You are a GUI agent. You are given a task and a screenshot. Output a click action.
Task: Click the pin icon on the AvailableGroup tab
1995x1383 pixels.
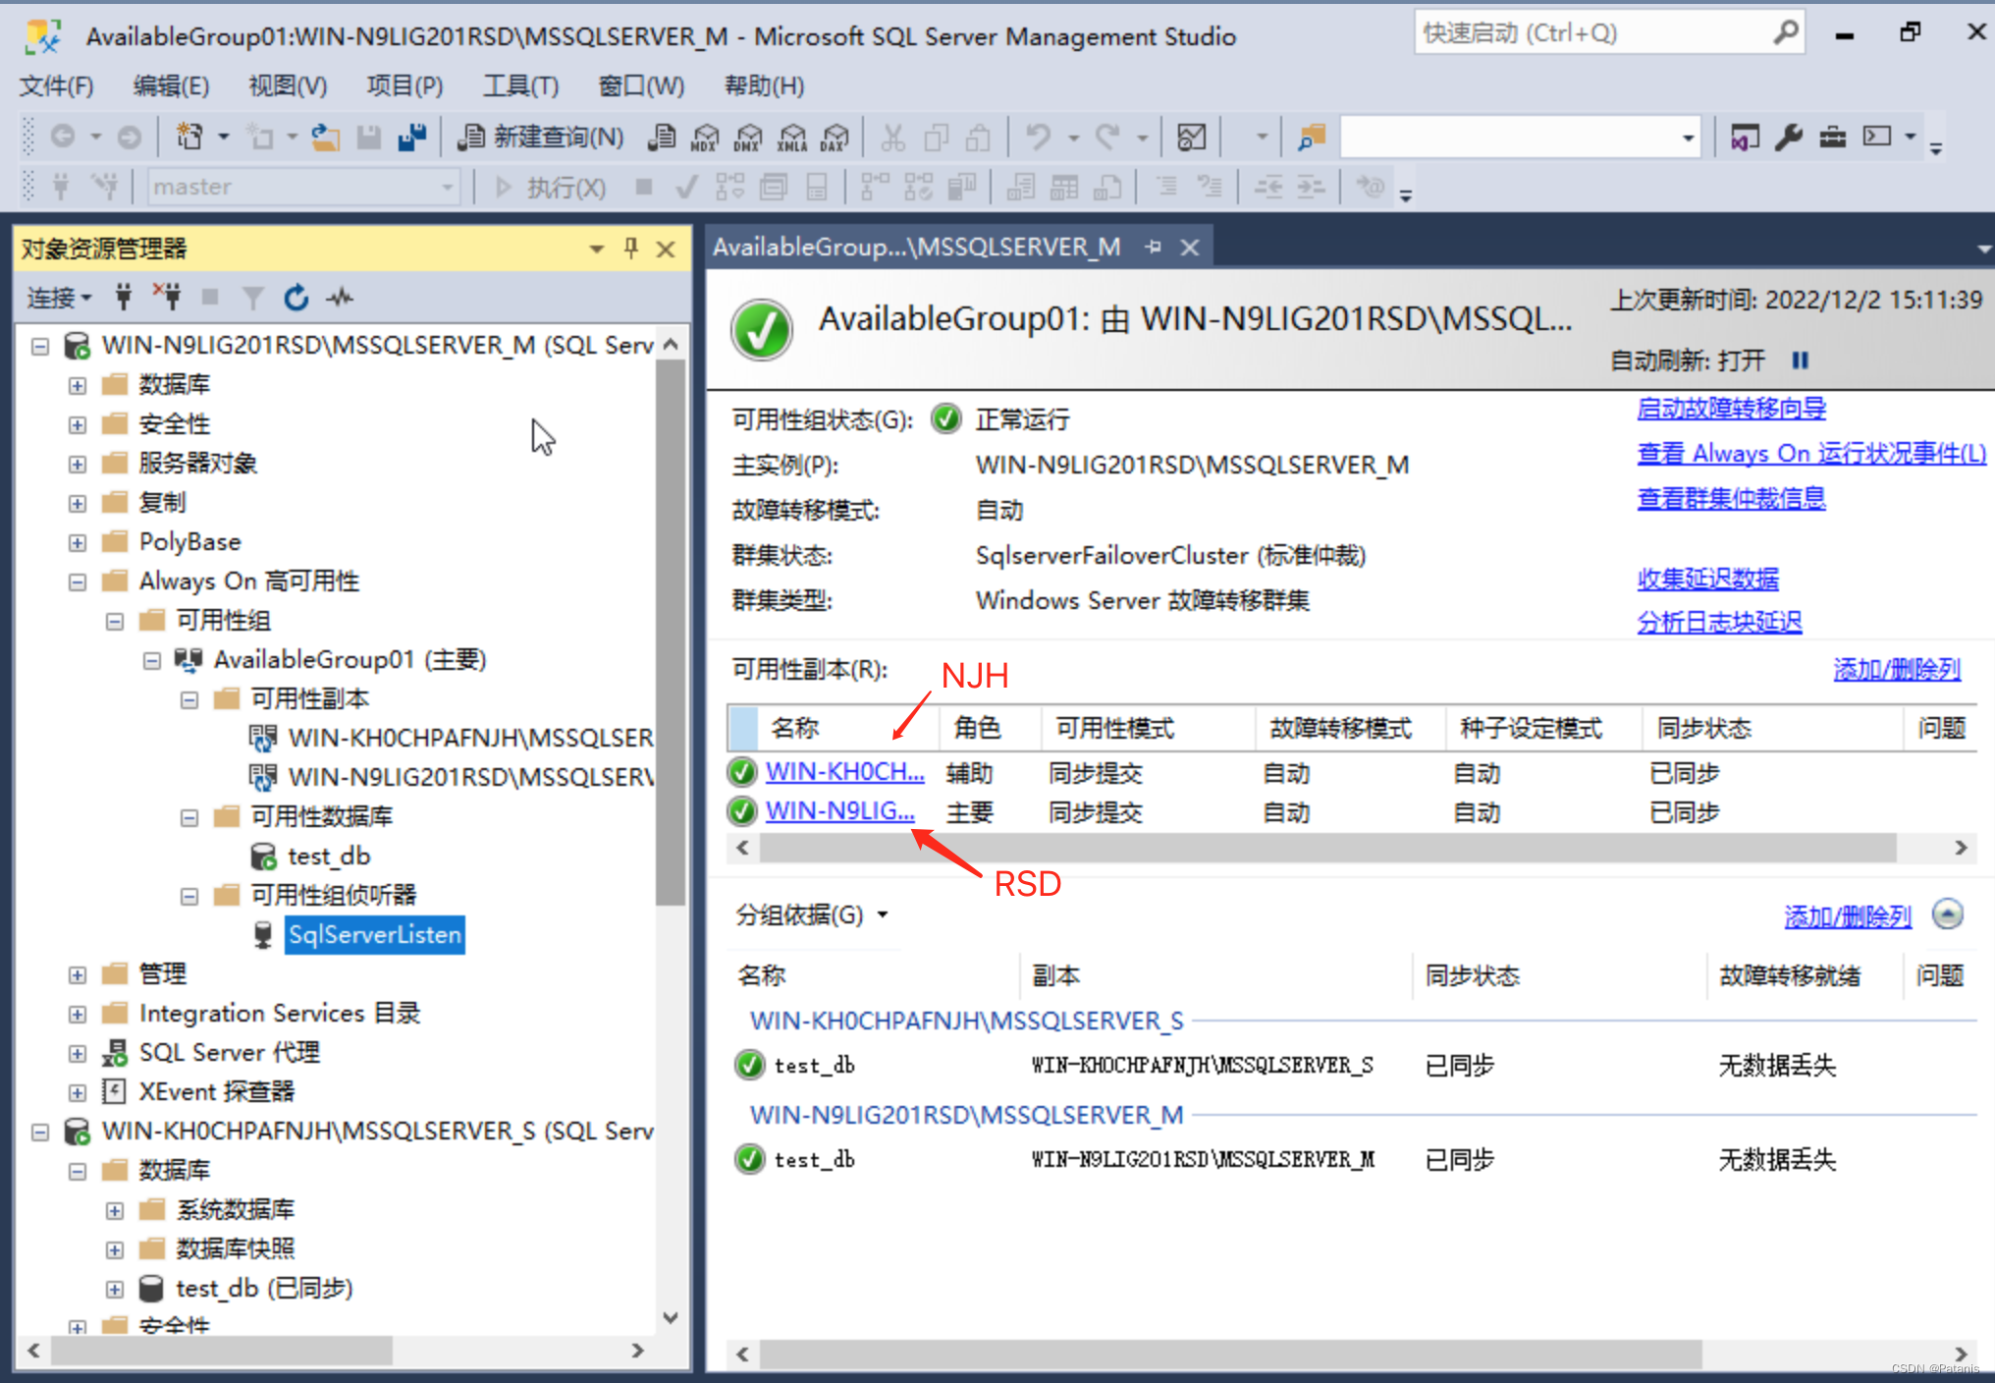coord(1154,247)
